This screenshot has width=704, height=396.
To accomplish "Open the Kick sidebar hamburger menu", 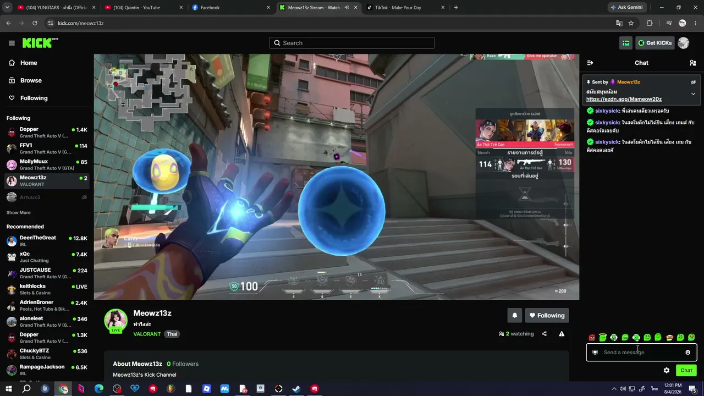I will click(x=12, y=43).
